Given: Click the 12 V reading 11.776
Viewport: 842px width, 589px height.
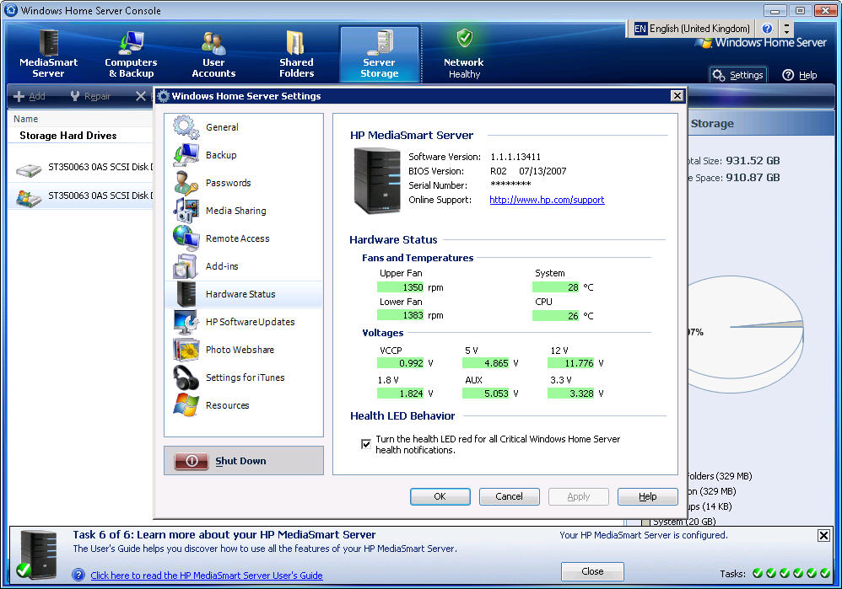Looking at the screenshot, I should click(x=571, y=363).
